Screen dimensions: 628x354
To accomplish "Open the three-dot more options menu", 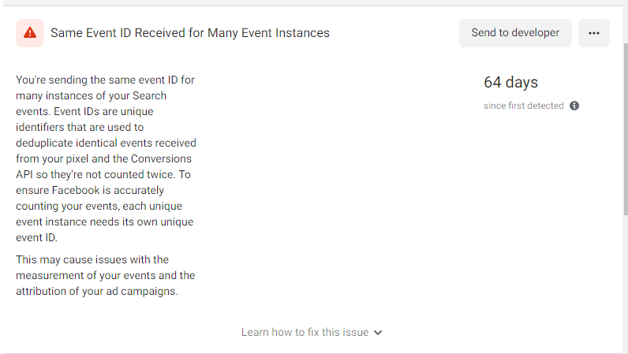I will (594, 33).
